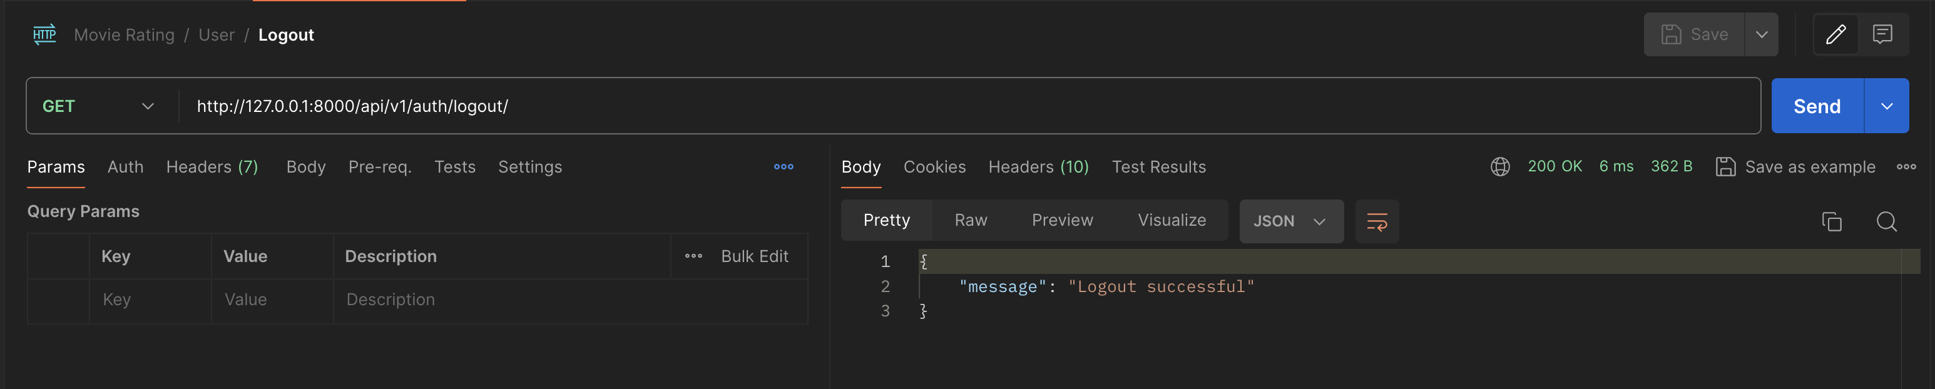The height and width of the screenshot is (389, 1935).
Task: Open request options three-dot menu
Action: pyautogui.click(x=784, y=167)
